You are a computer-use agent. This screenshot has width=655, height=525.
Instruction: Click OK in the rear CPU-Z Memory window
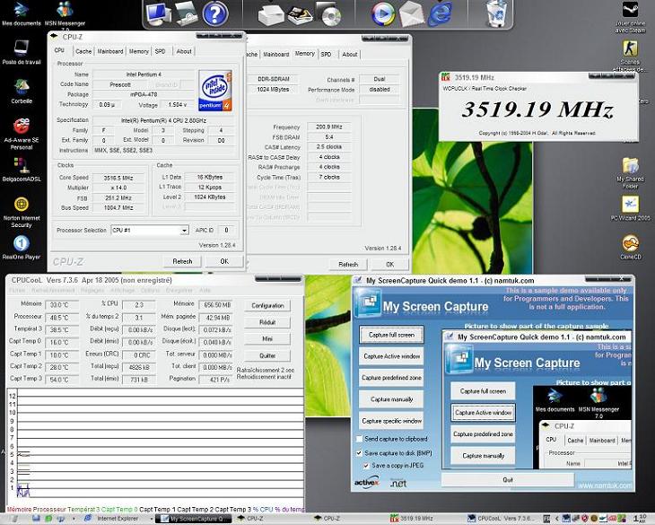click(389, 265)
